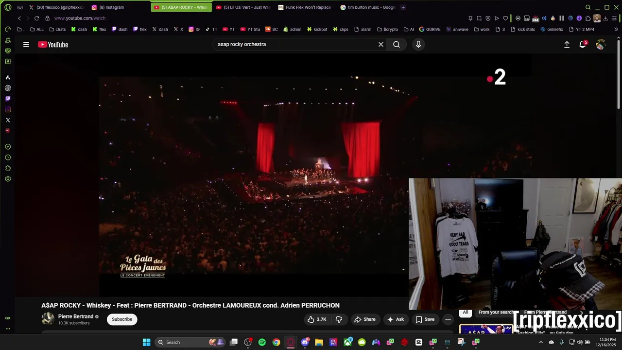Open the more actions three-dot menu

click(x=448, y=319)
